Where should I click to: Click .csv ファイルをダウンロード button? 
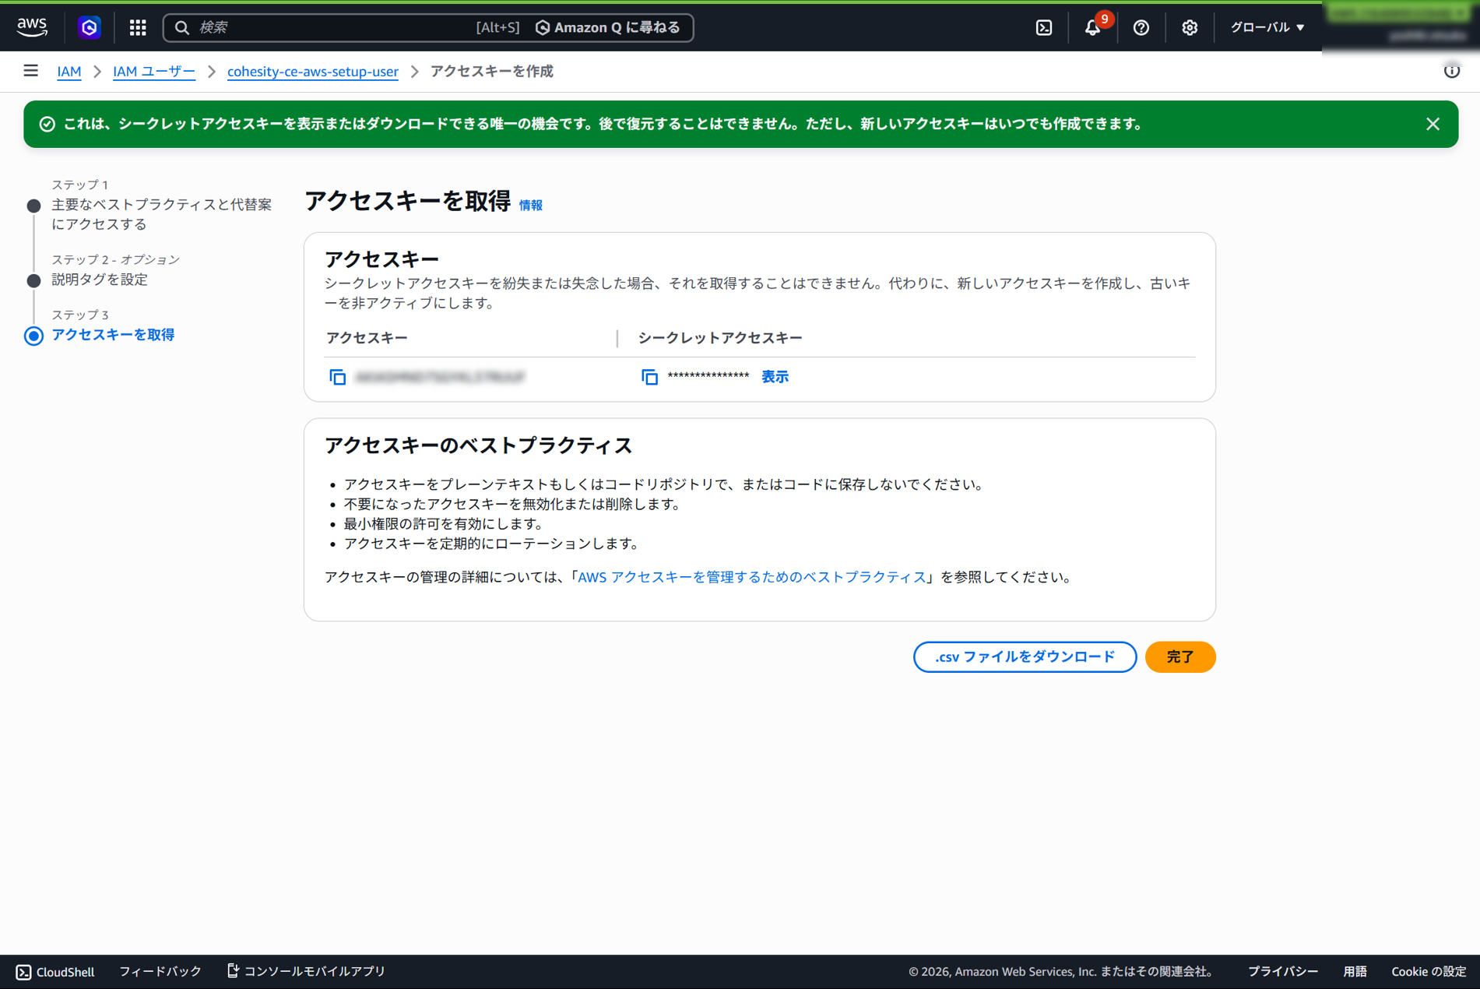click(1025, 656)
